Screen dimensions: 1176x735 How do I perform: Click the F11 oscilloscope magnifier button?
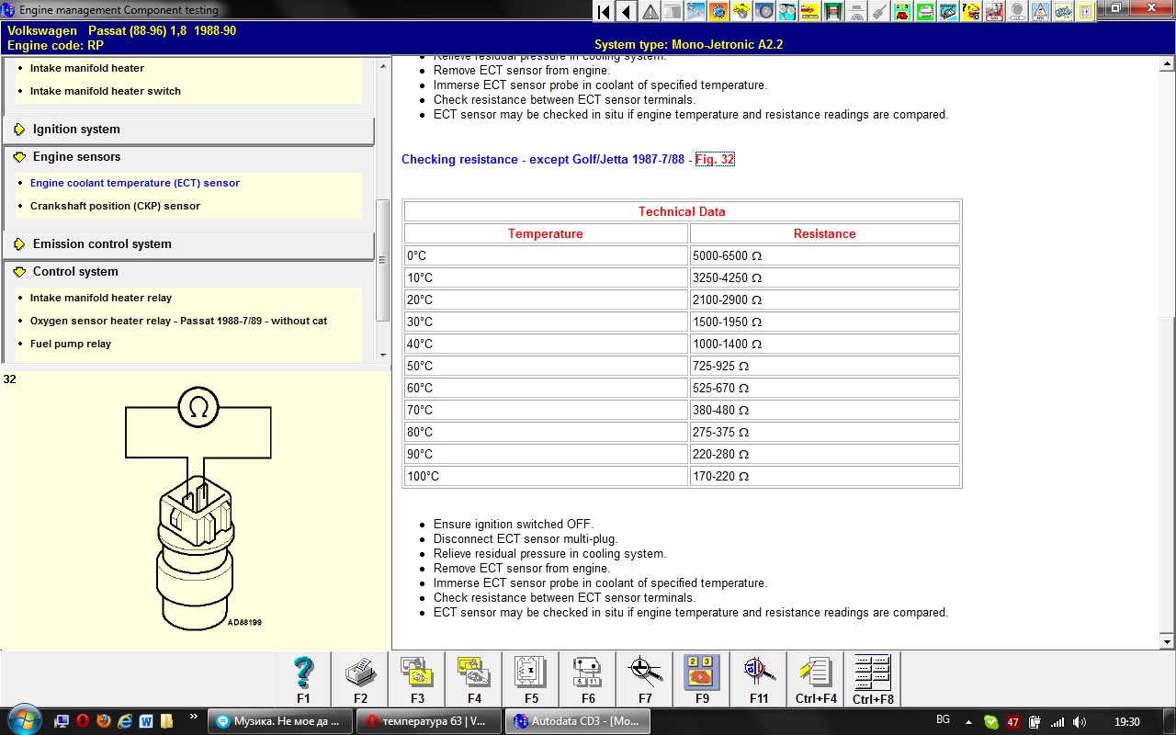759,680
